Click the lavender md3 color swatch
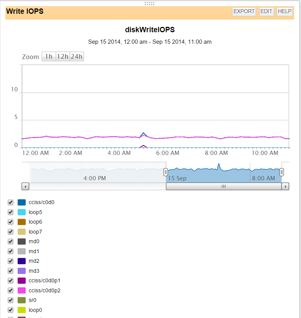The image size is (301, 318). click(22, 271)
